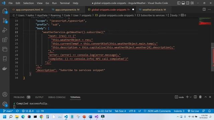Close the terminal panel

pos(210,97)
